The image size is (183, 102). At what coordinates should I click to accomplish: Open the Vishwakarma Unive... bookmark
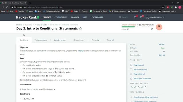coord(52,11)
